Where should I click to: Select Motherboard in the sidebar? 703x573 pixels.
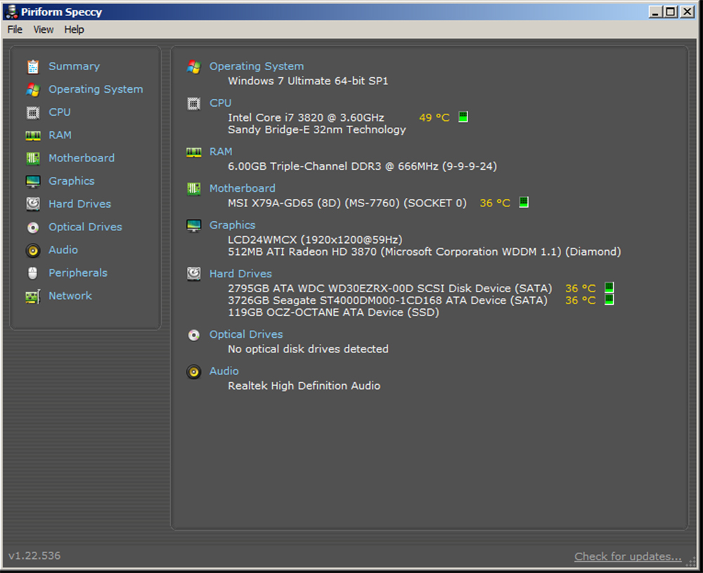[x=82, y=158]
